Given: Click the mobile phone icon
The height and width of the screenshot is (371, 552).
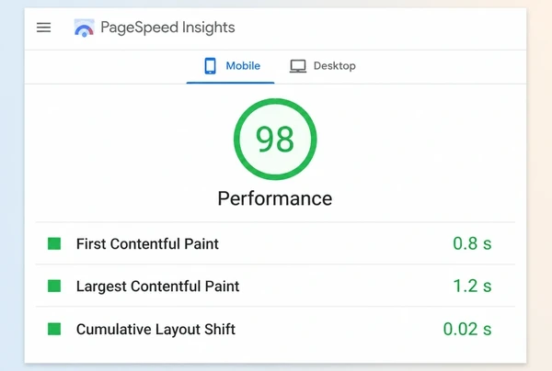Looking at the screenshot, I should (x=210, y=66).
